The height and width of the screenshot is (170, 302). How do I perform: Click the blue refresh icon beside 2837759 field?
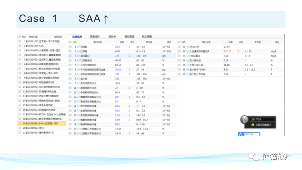(240, 134)
